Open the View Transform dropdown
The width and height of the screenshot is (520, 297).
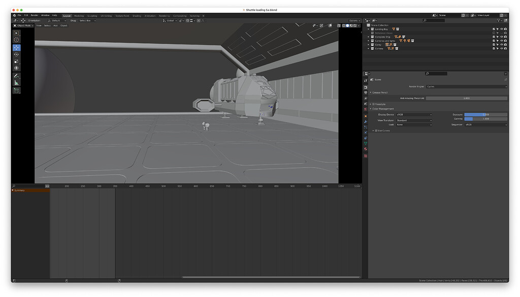[414, 120]
